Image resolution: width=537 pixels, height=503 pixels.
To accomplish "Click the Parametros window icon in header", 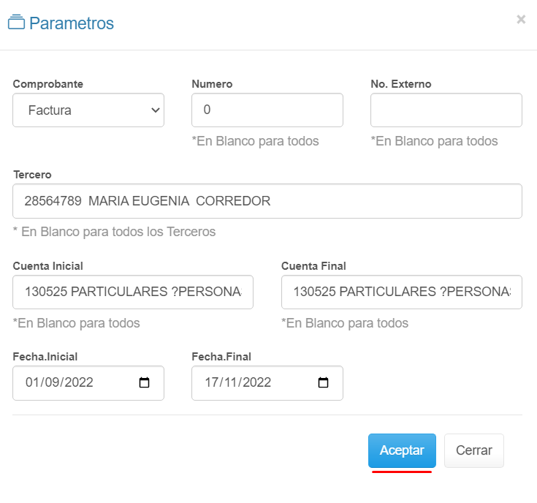I will 16,23.
